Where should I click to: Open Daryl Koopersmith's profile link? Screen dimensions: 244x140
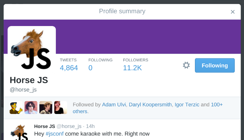tap(150, 104)
